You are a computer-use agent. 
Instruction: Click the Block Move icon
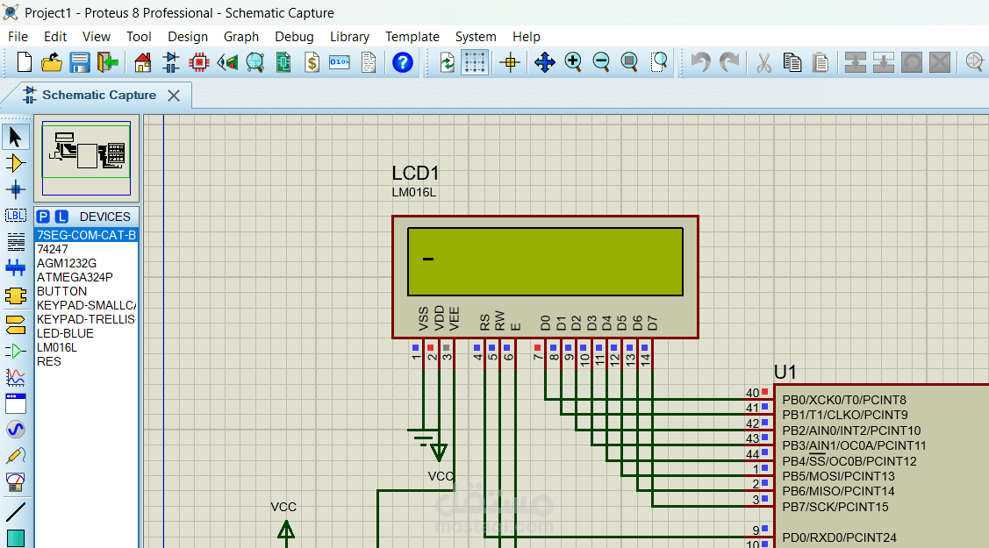coord(883,62)
